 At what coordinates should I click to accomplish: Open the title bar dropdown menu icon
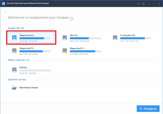(x=143, y=4)
